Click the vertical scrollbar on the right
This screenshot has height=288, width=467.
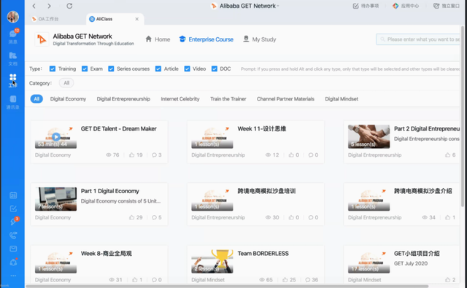point(462,116)
